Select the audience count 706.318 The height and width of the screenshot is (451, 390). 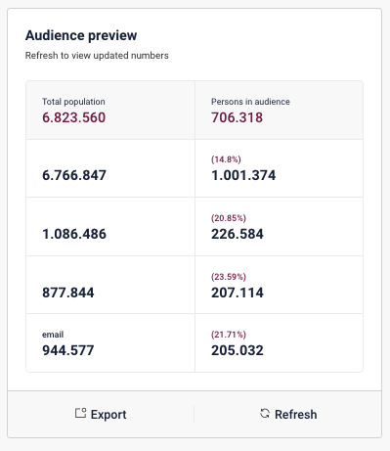click(x=237, y=117)
